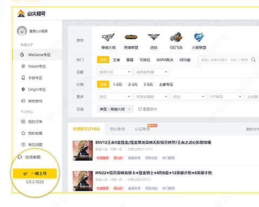Image resolution: width=259 pixels, height=207 pixels.
Task: Open thumbnail of the HN22 listing
Action: [83, 181]
